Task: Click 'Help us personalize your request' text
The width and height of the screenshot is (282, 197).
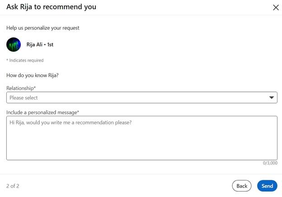Action: coord(43,28)
